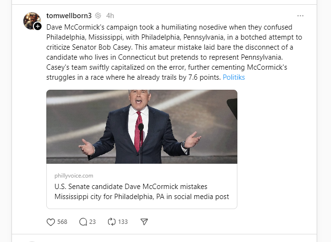Click the icon beside tomwellborn3 username
Screen dimensions: 331x242
(98, 16)
